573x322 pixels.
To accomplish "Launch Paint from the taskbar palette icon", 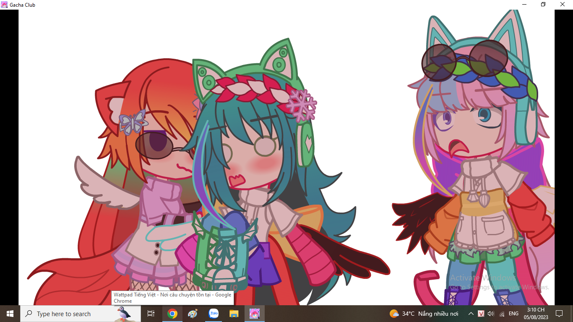I will [193, 314].
